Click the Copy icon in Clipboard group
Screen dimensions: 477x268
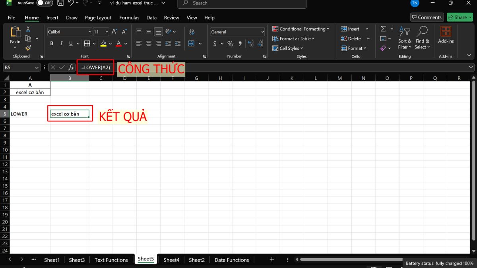(28, 39)
